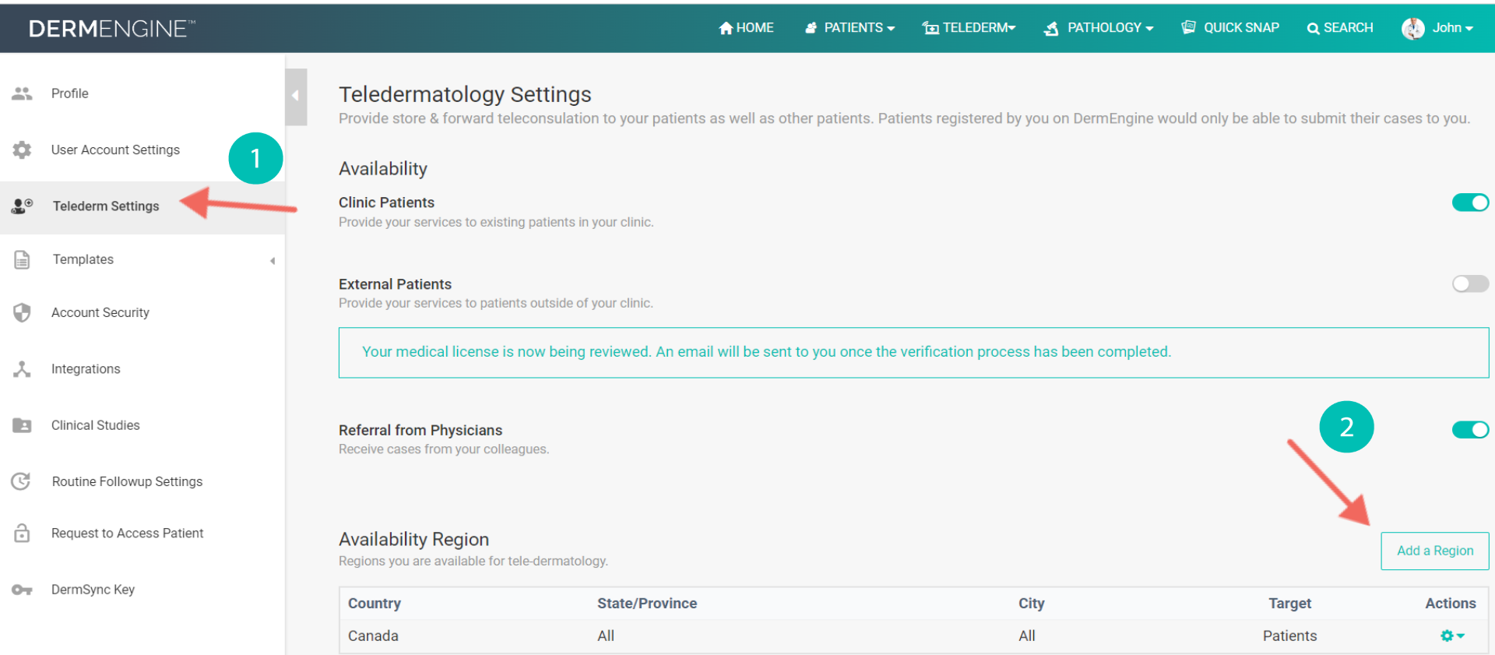Go to Home in navbar
Image resolution: width=1495 pixels, height=655 pixels.
[x=746, y=28]
